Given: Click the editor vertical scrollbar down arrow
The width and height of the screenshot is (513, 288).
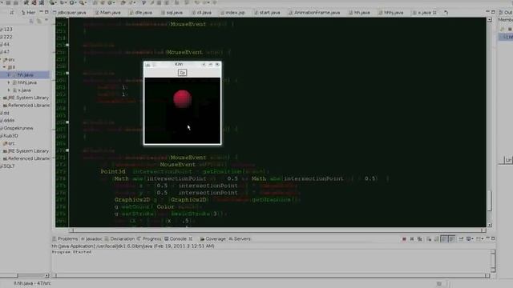Looking at the screenshot, I should click(490, 225).
